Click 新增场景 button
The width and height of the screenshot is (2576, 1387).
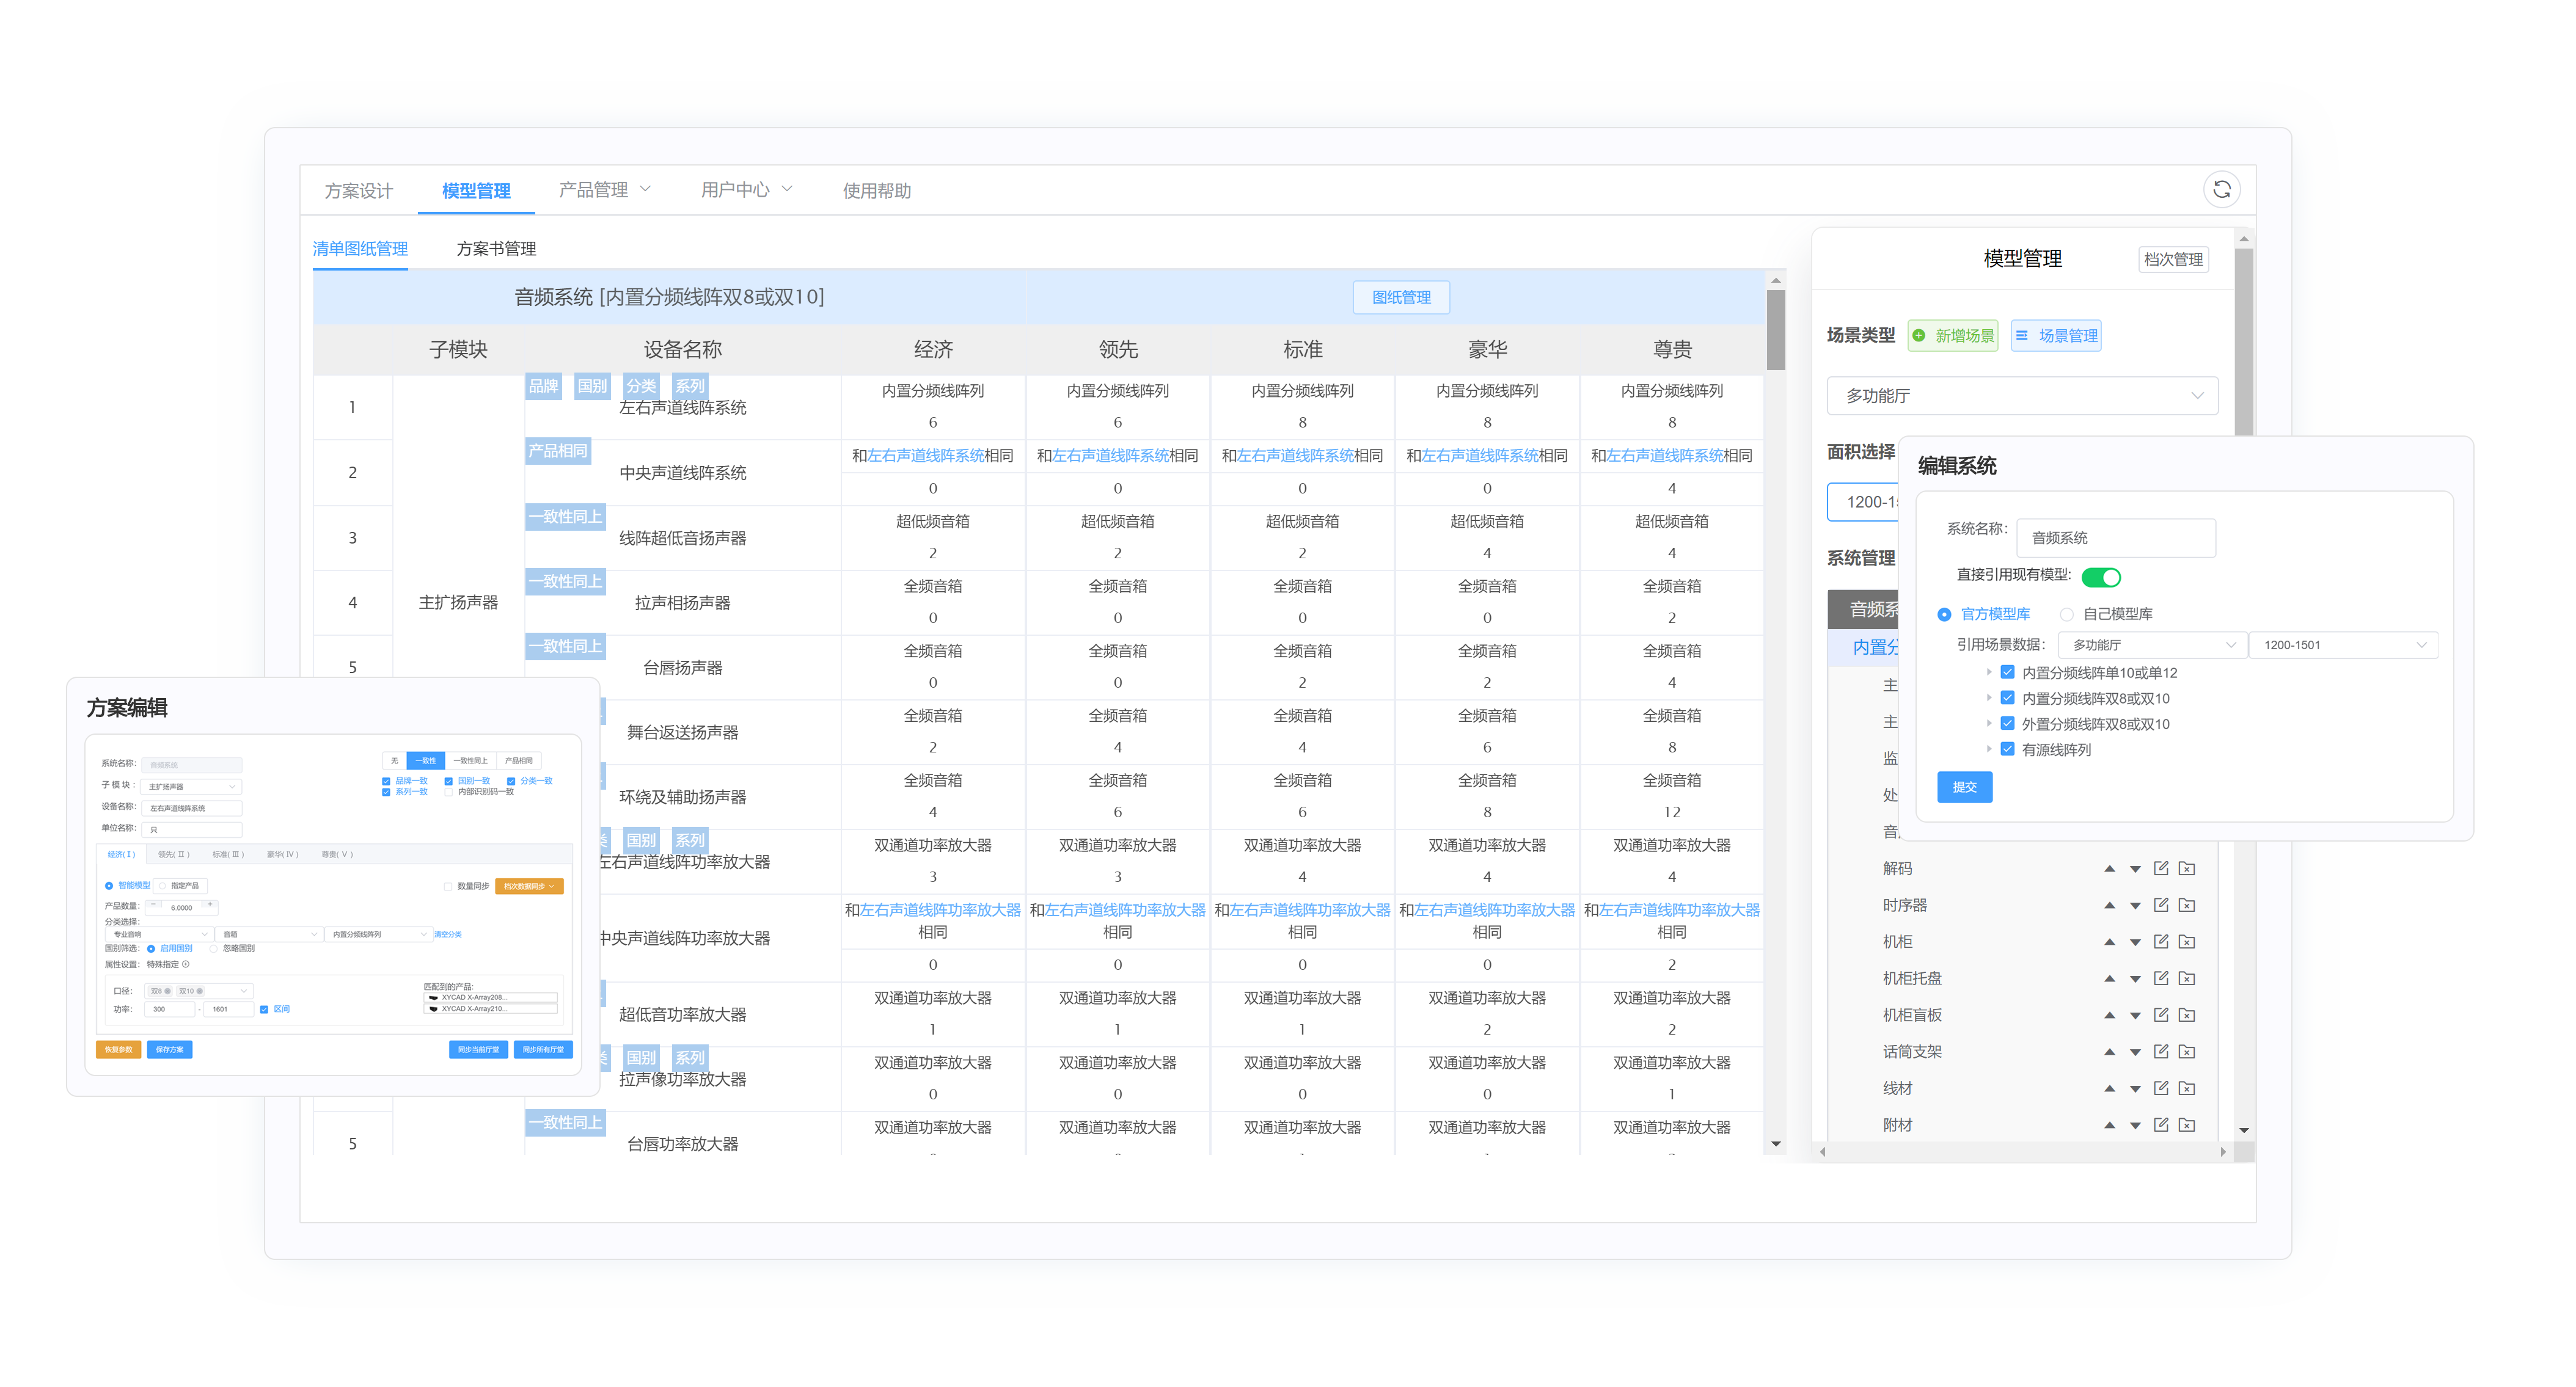pos(1953,336)
